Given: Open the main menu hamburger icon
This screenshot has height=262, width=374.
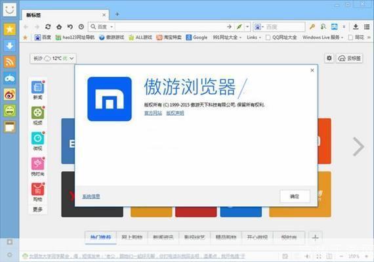Looking at the screenshot, I should pyautogui.click(x=367, y=27).
